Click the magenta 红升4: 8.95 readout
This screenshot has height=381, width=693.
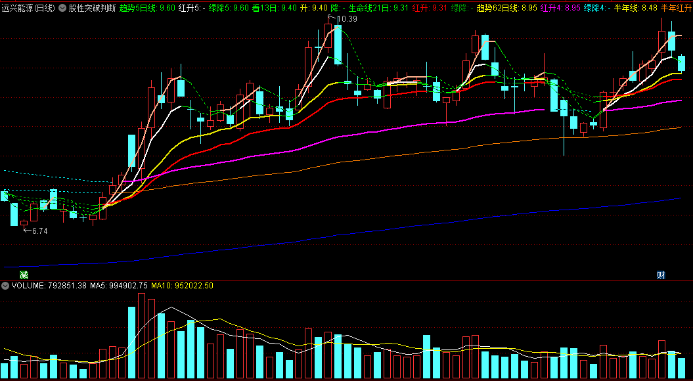(x=560, y=8)
